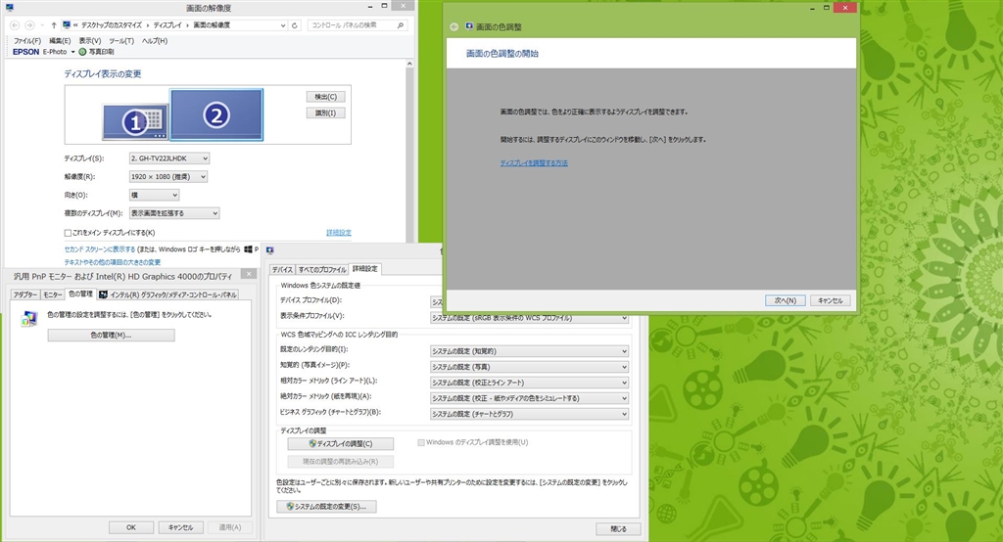1003x542 pixels.
Task: Click the scroll-up arrow in the resolution window
Action: click(409, 64)
